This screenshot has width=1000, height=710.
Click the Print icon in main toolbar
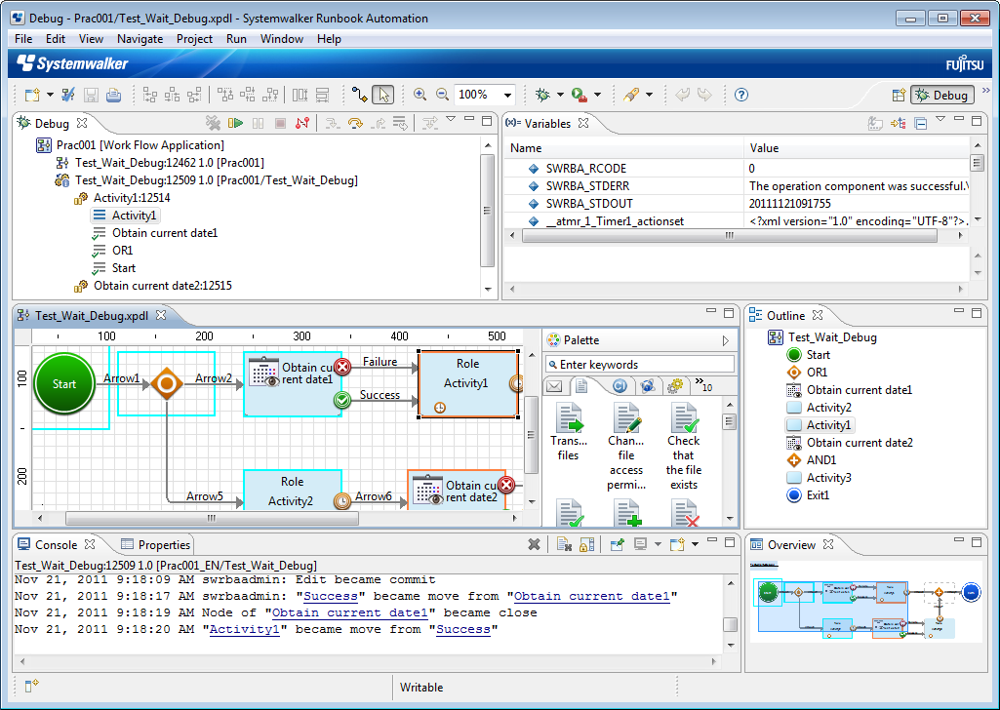[x=113, y=95]
